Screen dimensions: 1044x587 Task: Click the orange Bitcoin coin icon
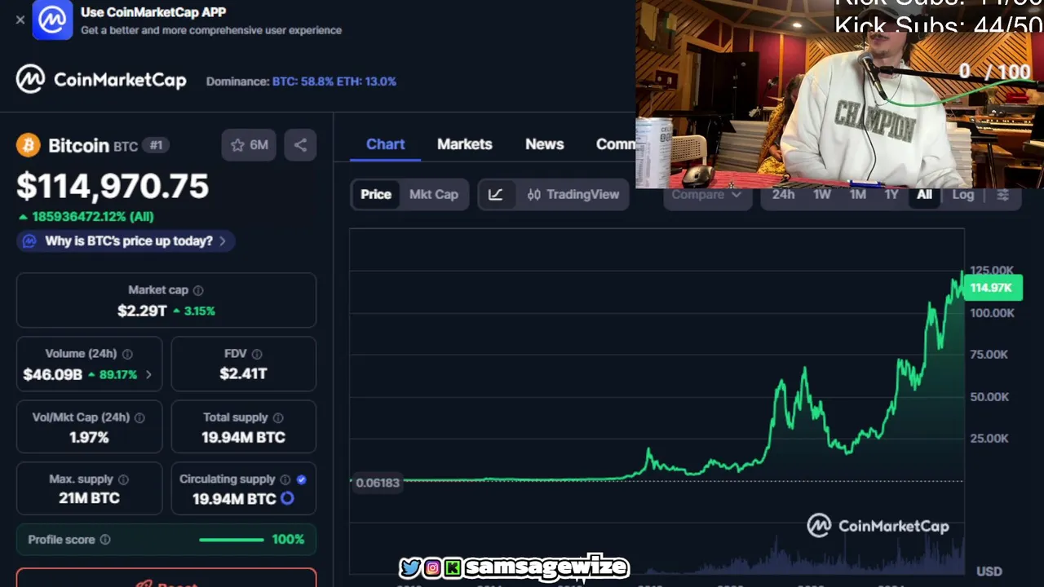pyautogui.click(x=29, y=145)
